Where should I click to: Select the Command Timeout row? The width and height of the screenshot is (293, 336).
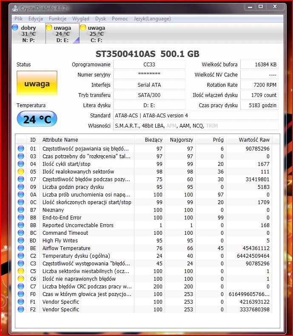[x=144, y=233]
